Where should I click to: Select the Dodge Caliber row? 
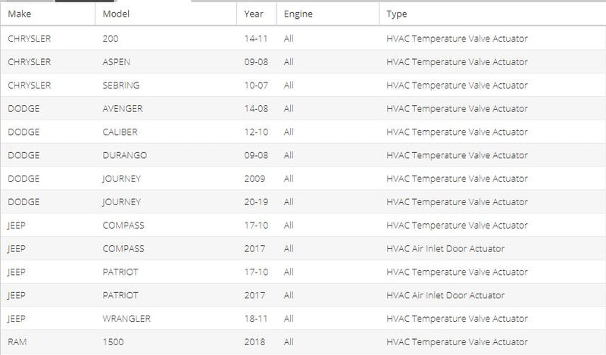click(x=303, y=132)
